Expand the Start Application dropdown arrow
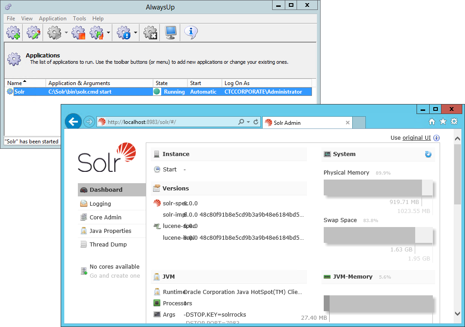This screenshot has height=327, width=465. click(x=66, y=33)
